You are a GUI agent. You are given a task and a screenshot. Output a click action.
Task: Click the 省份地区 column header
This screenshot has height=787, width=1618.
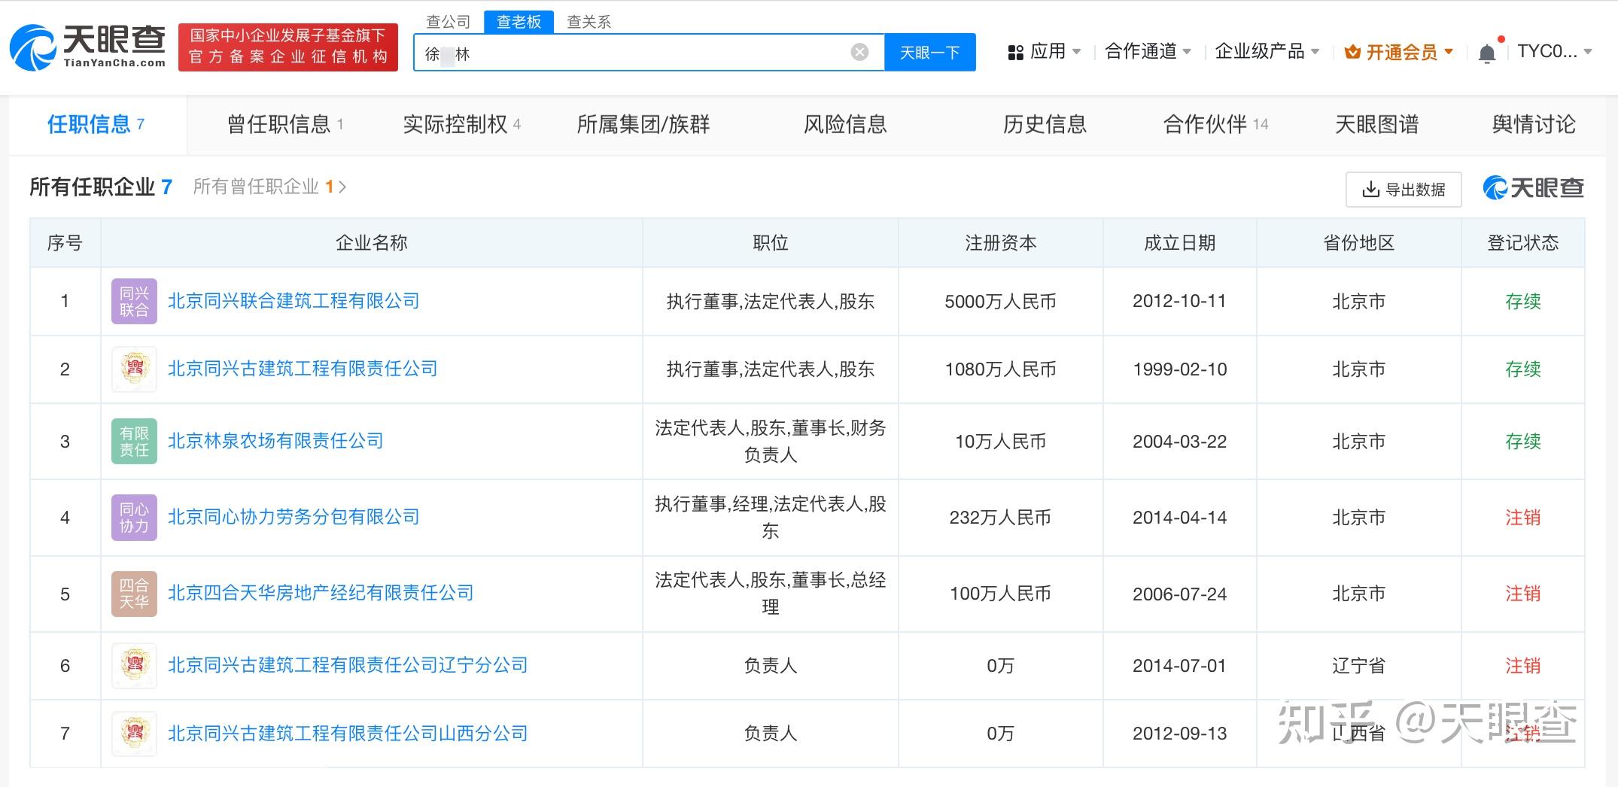click(1358, 243)
